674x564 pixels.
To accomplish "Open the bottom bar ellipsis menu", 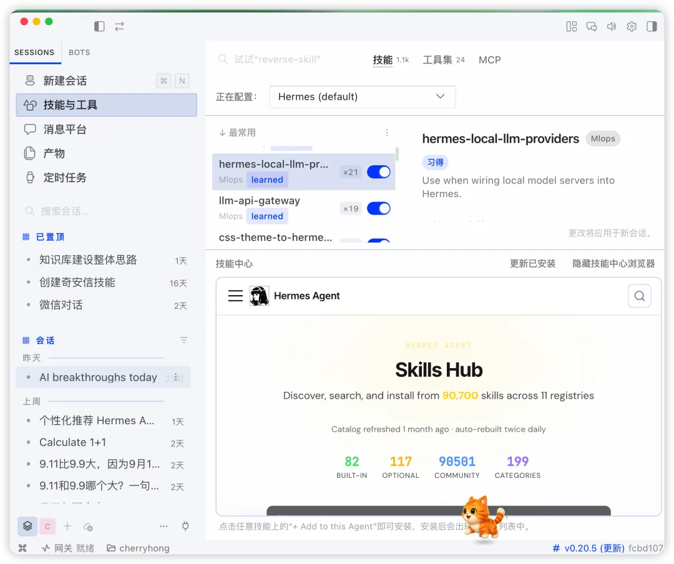I will click(x=164, y=526).
